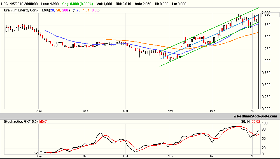
Task: Select the EMA 50 period value in legend
Action: click(59, 10)
